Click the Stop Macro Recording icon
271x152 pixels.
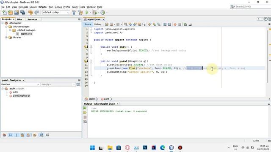(180, 24)
